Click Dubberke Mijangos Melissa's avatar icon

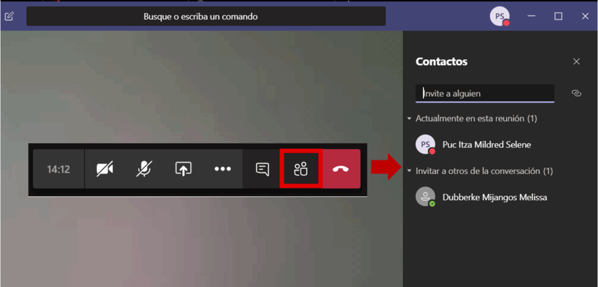click(425, 197)
